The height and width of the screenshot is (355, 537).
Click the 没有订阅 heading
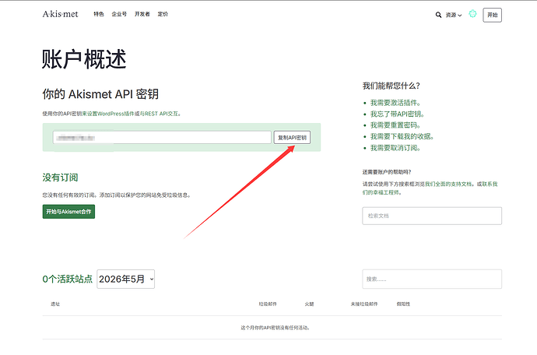tap(60, 177)
